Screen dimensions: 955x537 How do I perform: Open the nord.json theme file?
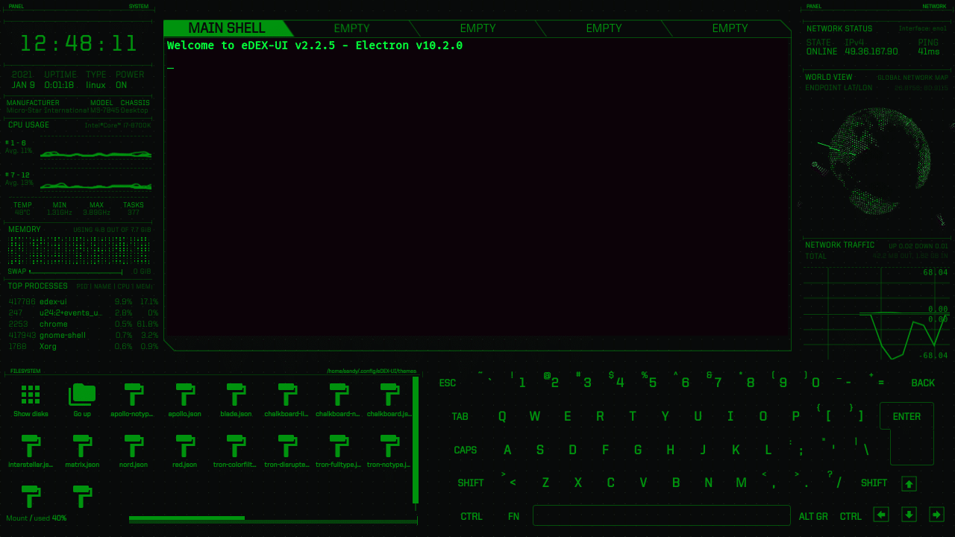(134, 447)
